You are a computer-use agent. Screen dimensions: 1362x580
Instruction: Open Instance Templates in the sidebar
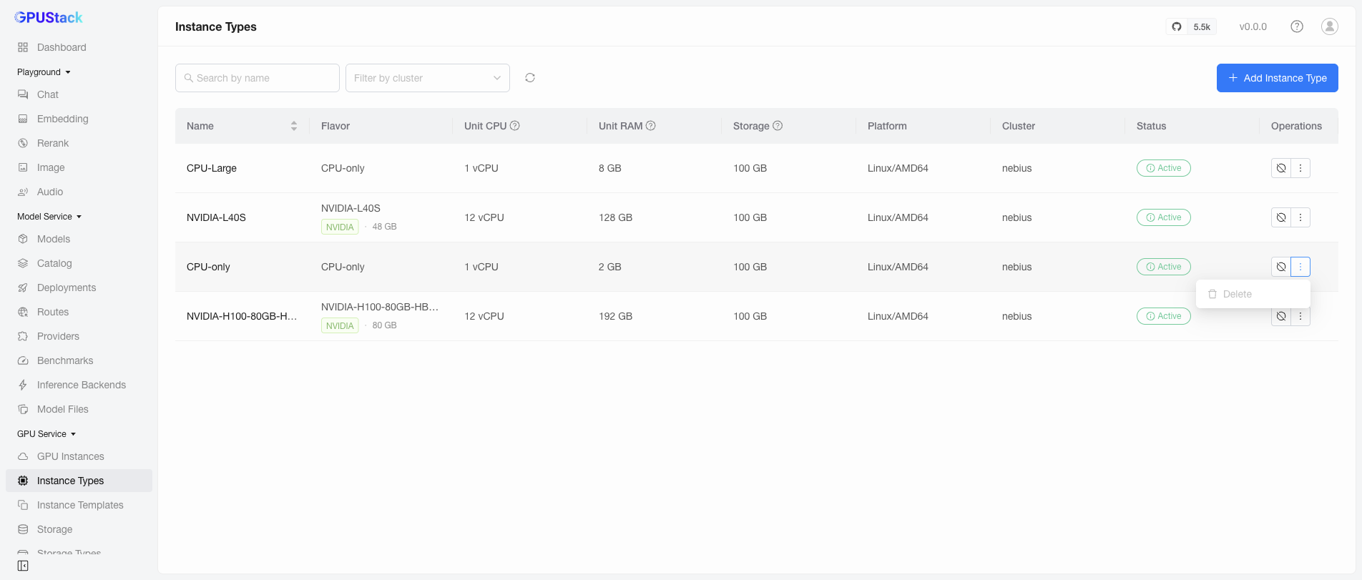click(x=79, y=505)
